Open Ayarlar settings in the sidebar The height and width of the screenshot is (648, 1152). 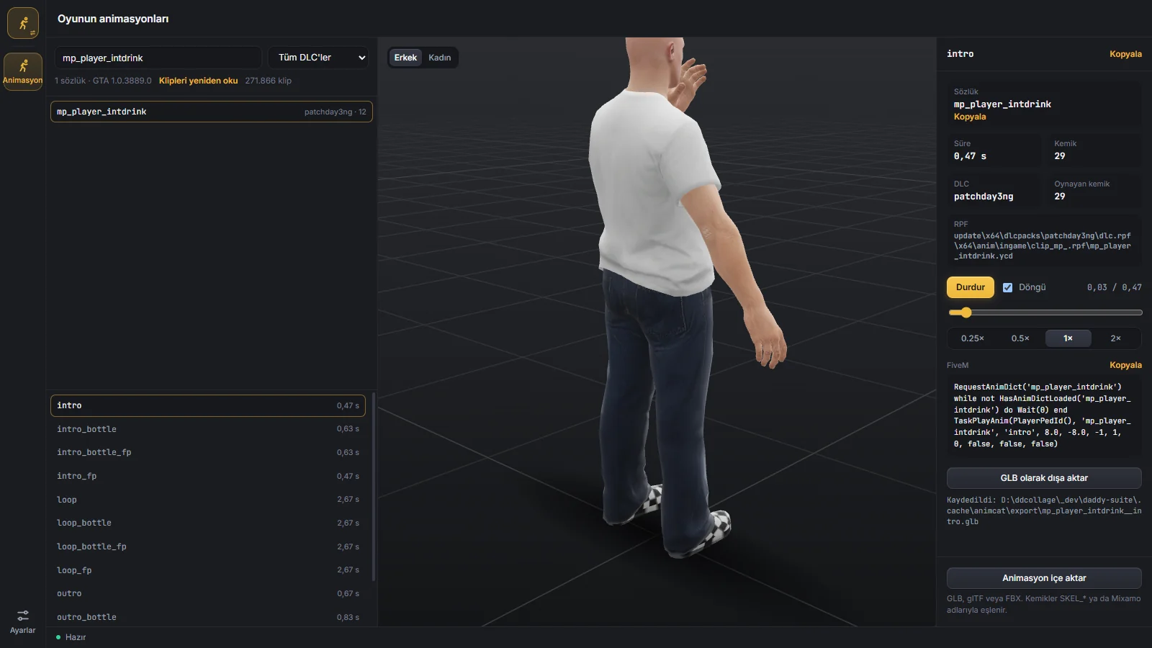point(23,622)
